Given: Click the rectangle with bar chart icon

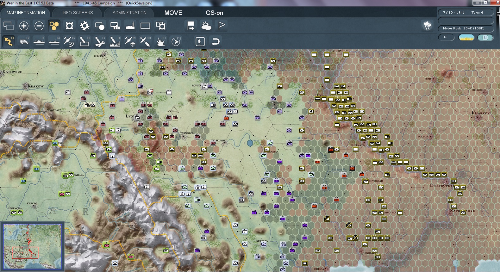Looking at the screenshot, I should (115, 26).
